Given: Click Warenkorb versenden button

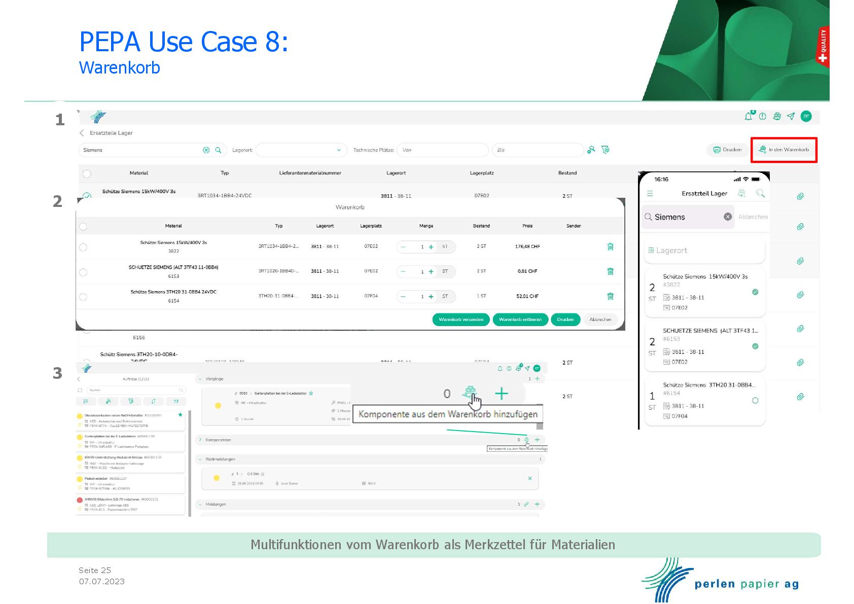Looking at the screenshot, I should [x=461, y=319].
